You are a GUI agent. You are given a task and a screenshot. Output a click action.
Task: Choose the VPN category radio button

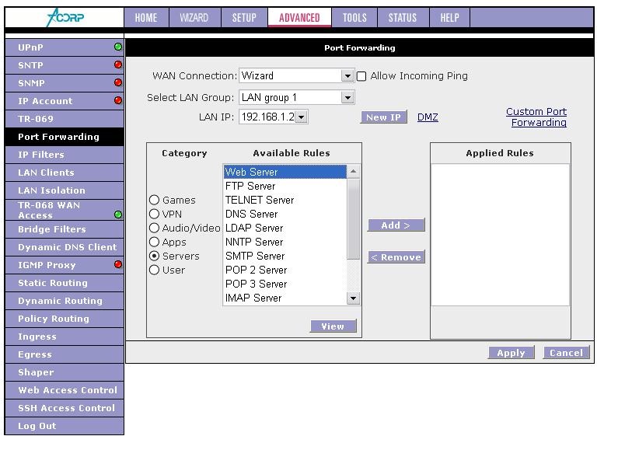tap(154, 215)
